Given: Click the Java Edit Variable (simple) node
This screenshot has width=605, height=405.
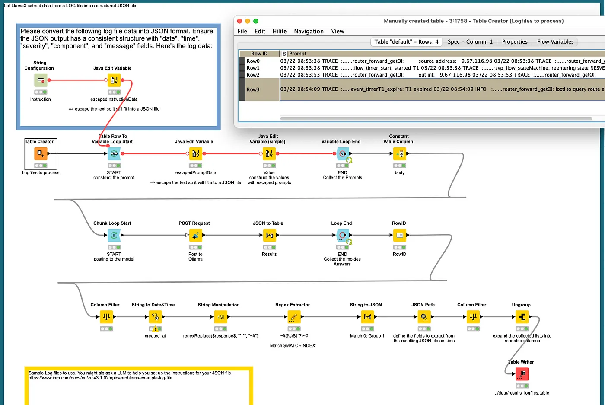Looking at the screenshot, I should click(x=269, y=153).
